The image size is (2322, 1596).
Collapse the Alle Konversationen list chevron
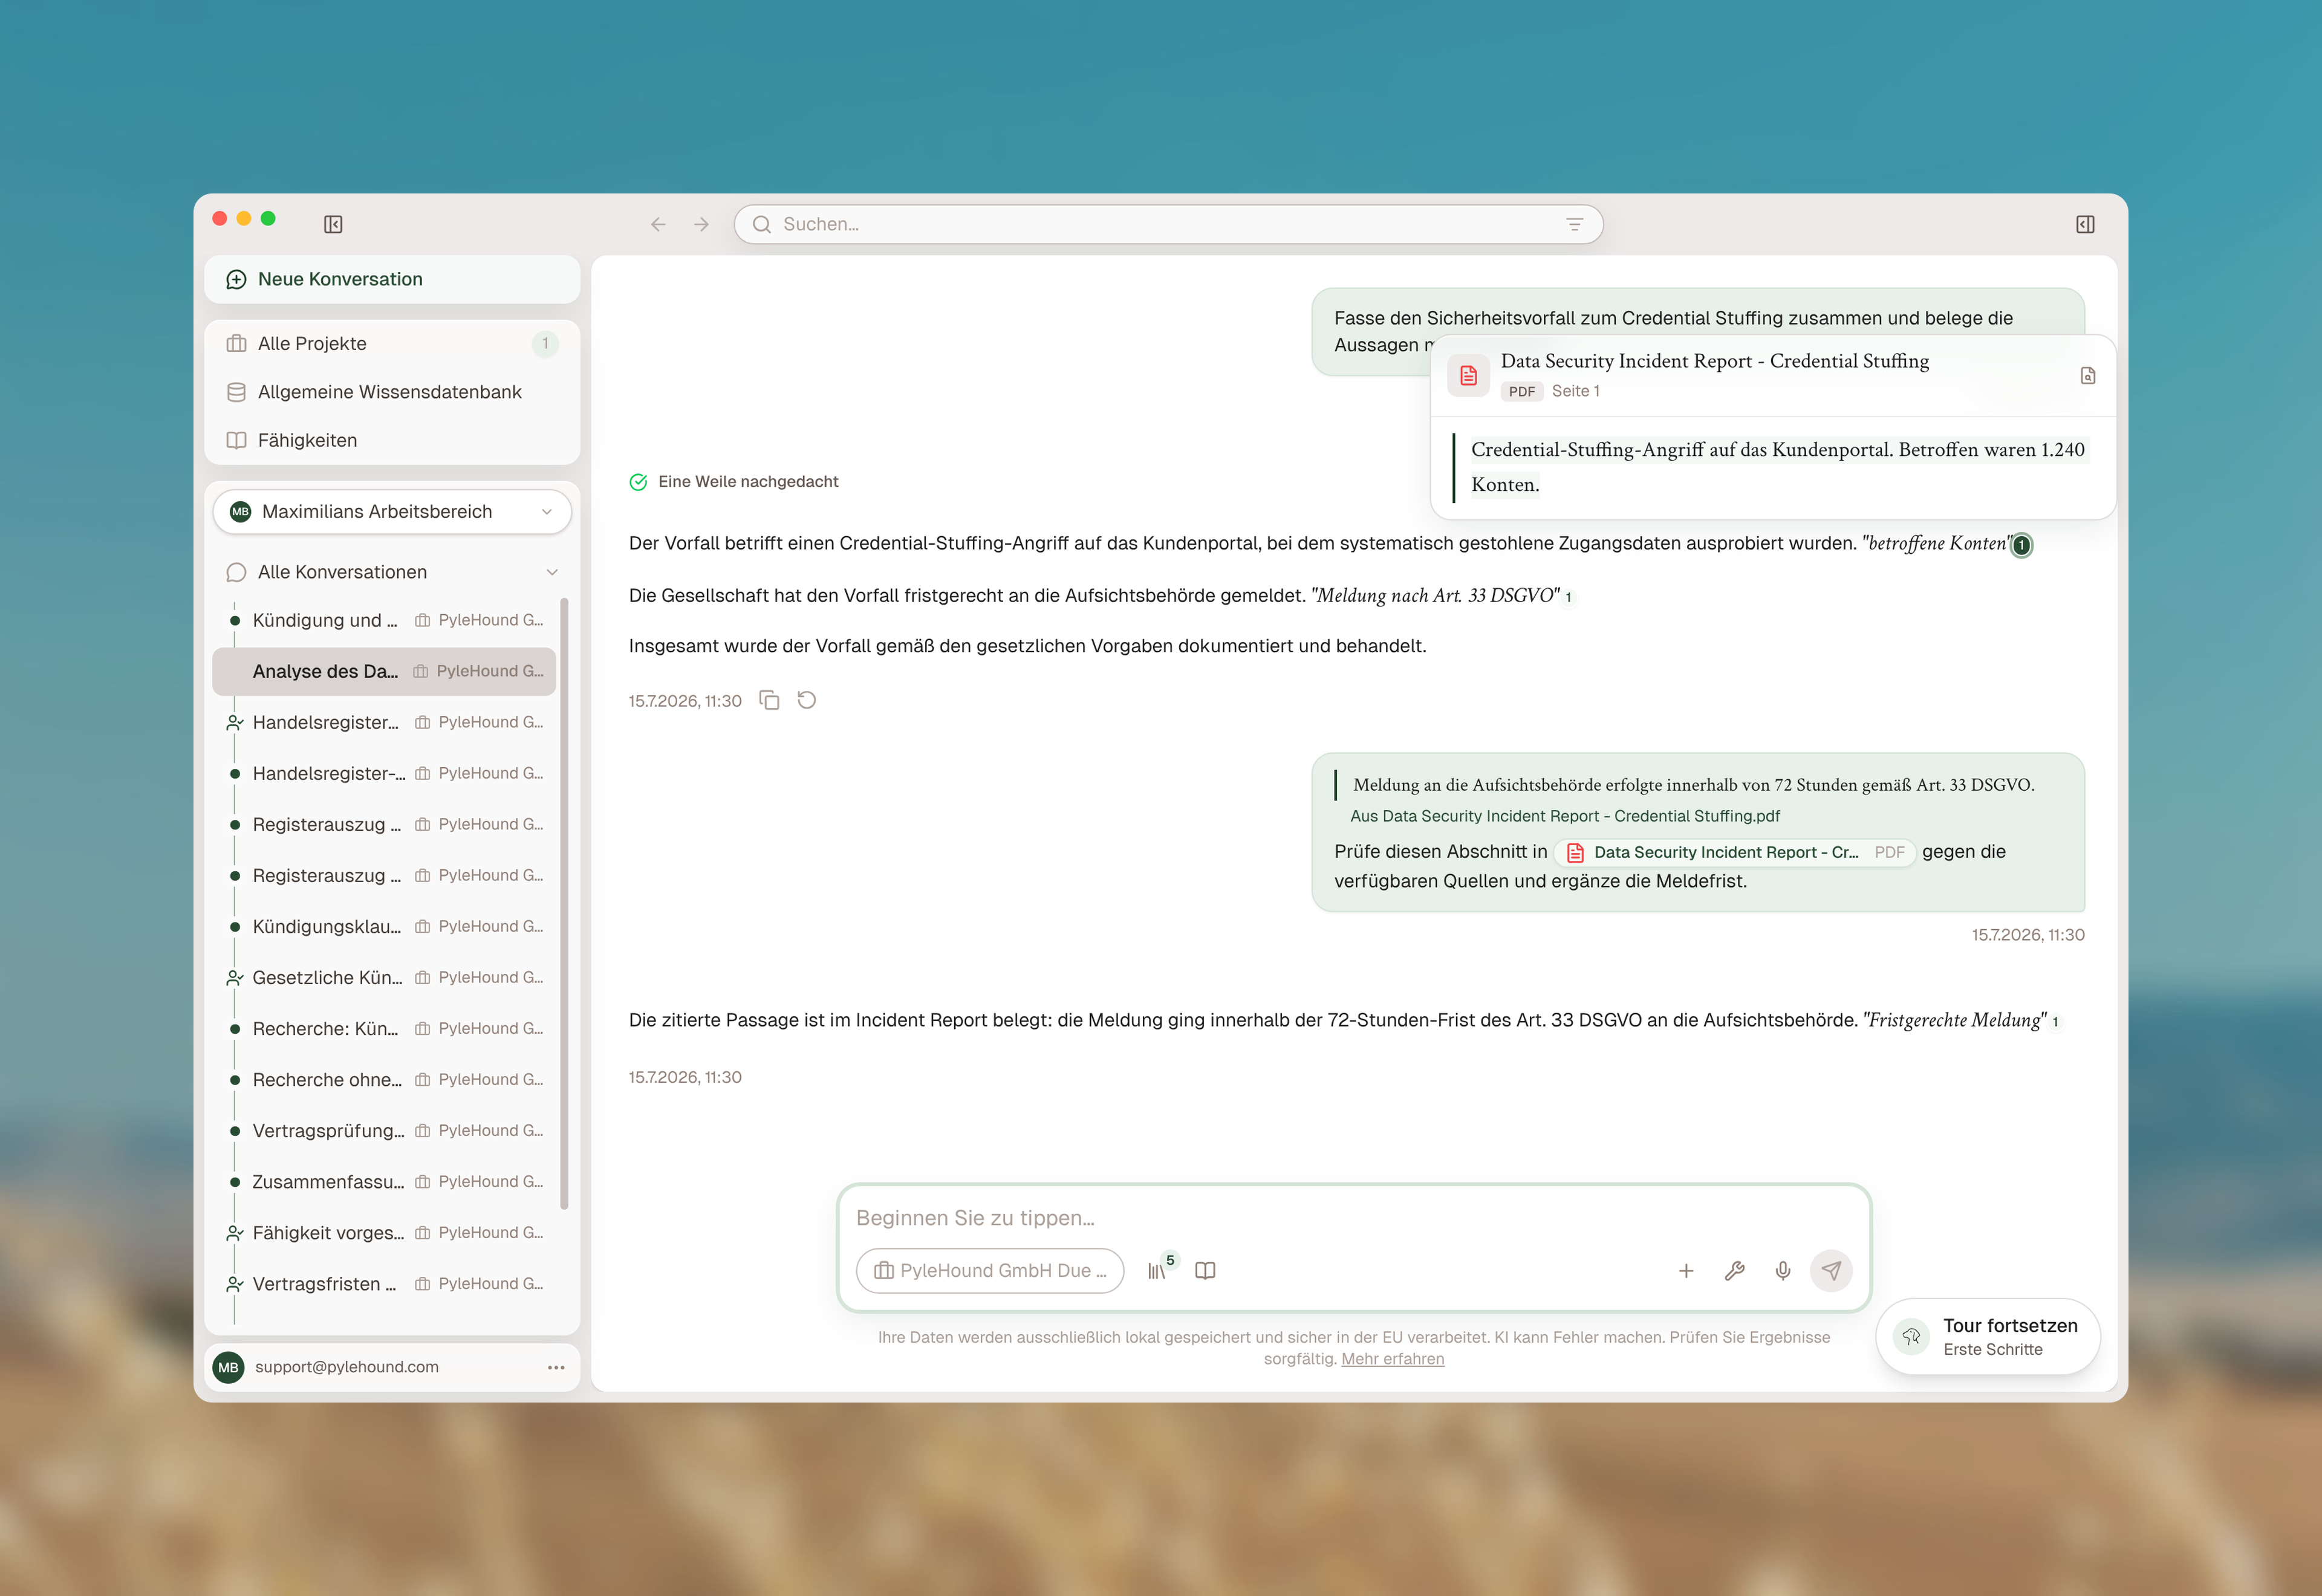(x=552, y=572)
